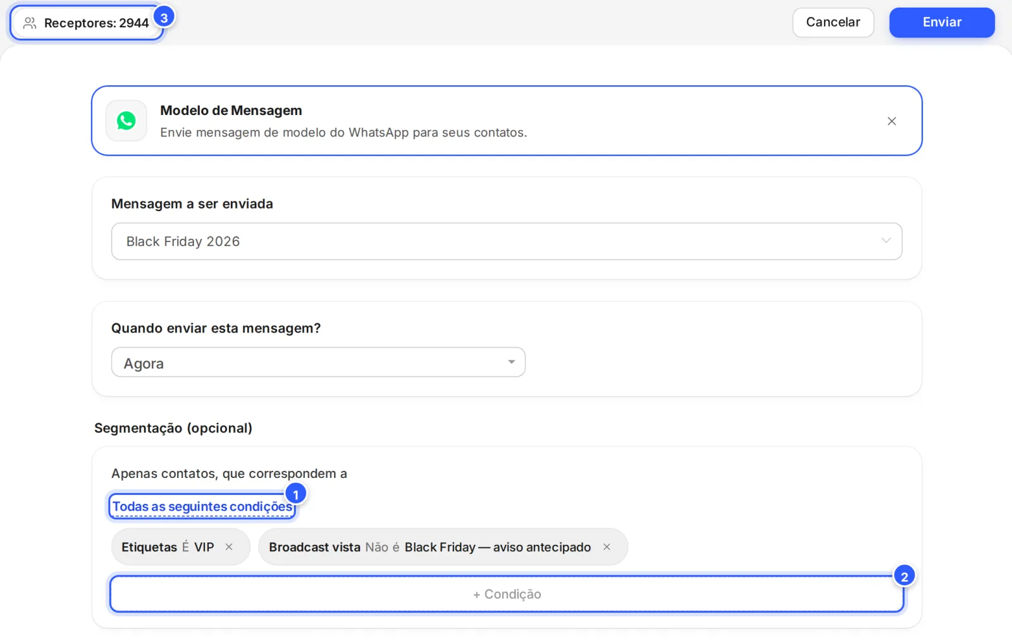The image size is (1012, 641).
Task: Open the Black Friday 2026 message dropdown
Action: pyautogui.click(x=507, y=241)
